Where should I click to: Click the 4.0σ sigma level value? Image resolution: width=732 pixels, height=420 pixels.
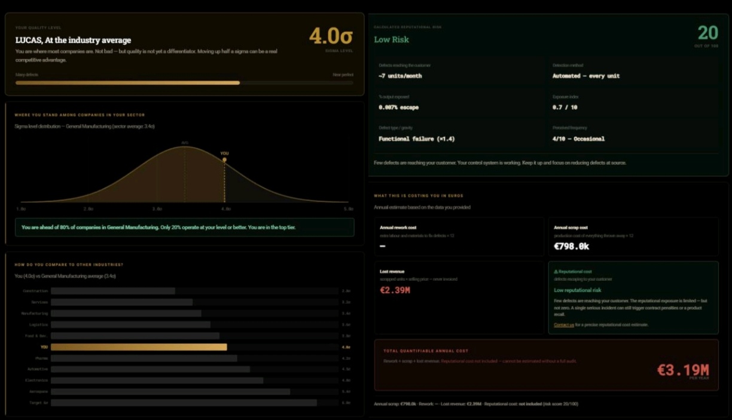(x=331, y=36)
